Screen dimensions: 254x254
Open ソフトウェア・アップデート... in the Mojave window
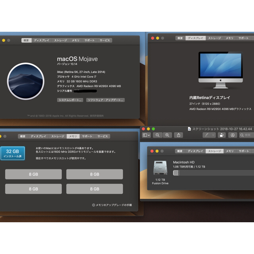(106, 100)
